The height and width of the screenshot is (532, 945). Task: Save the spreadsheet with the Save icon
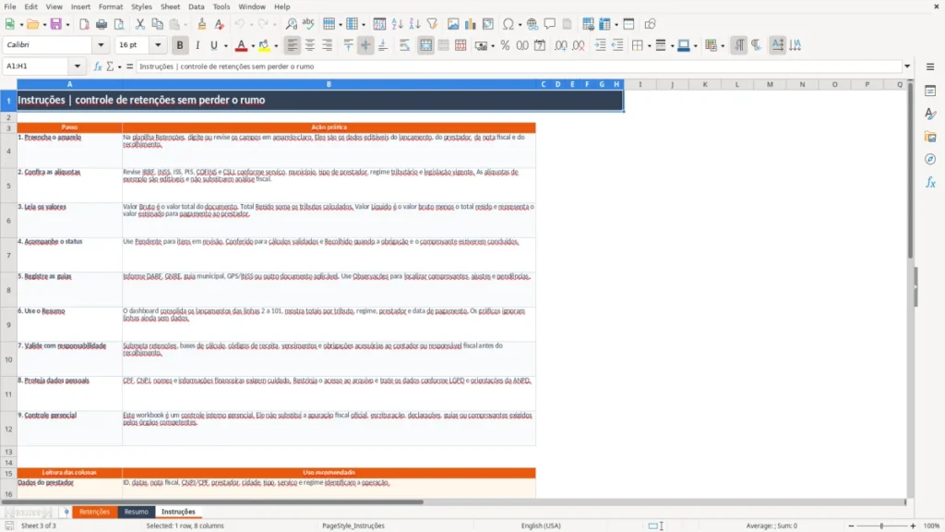tap(56, 24)
